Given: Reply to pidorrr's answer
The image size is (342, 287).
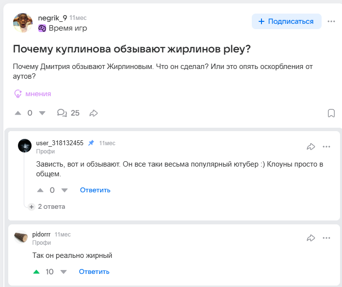Looking at the screenshot, I should point(94,271).
